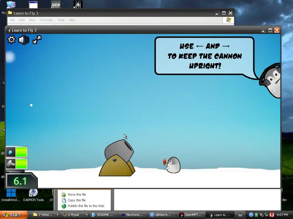The height and width of the screenshot is (219, 293).
Task: Close the Learn to Fly 3 game window
Action: [277, 30]
